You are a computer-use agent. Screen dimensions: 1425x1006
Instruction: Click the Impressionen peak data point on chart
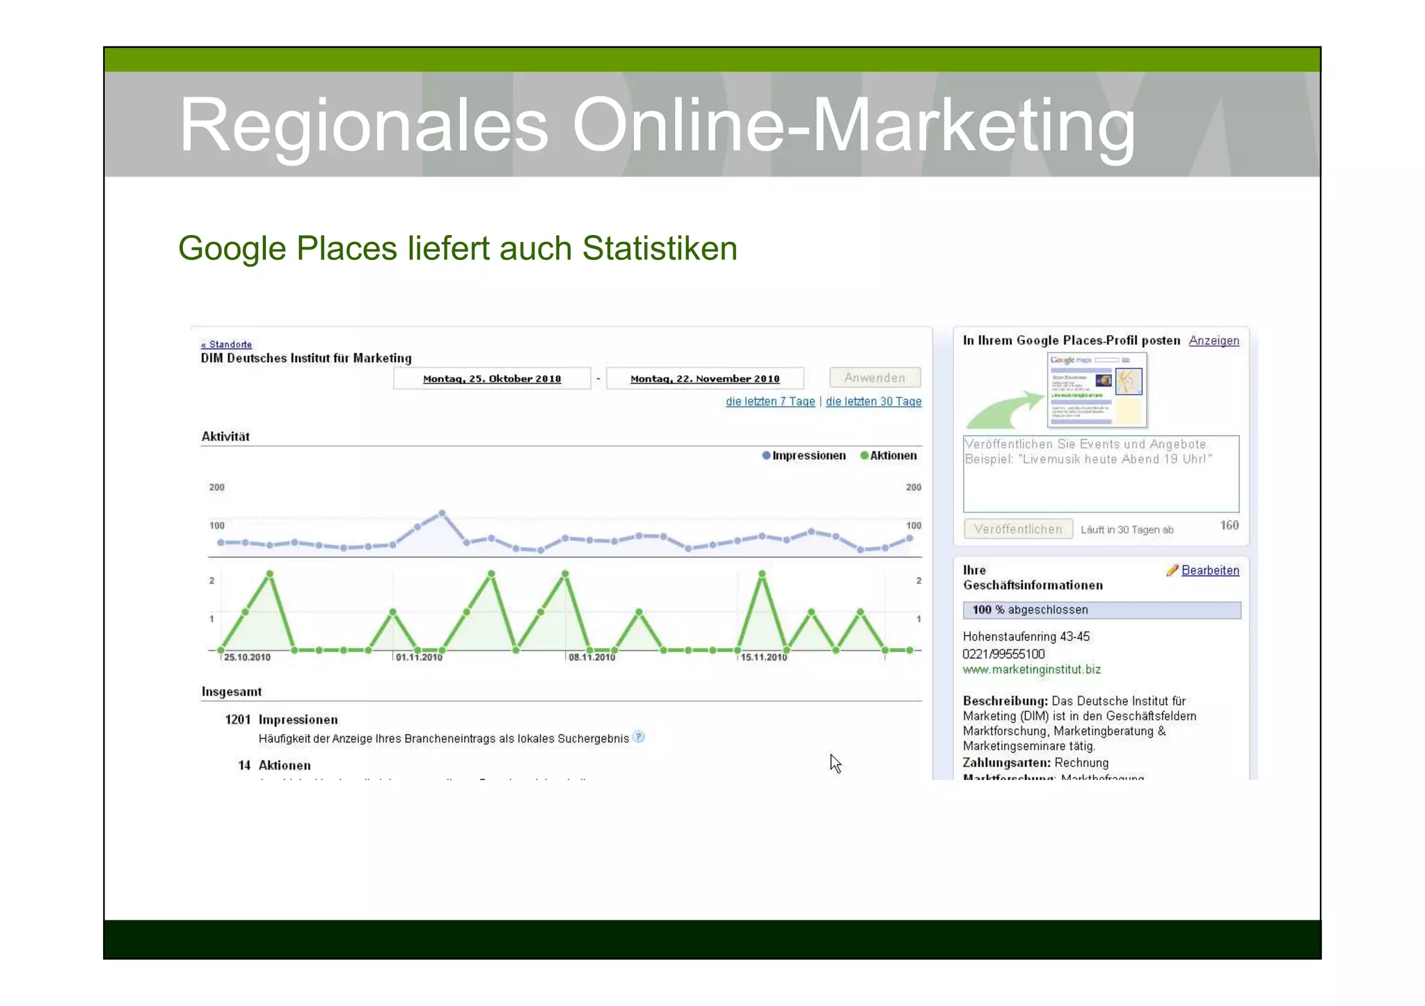tap(442, 514)
